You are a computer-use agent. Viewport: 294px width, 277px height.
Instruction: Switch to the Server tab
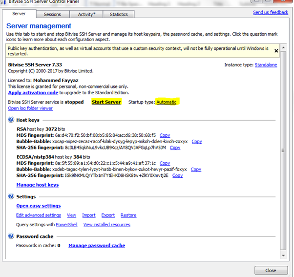[19, 14]
